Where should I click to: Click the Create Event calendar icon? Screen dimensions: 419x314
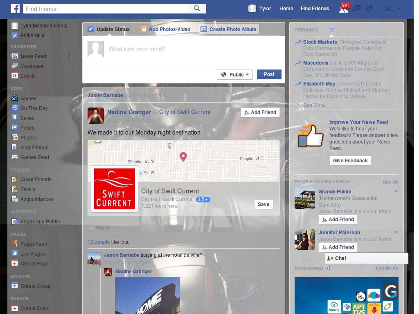click(x=15, y=308)
